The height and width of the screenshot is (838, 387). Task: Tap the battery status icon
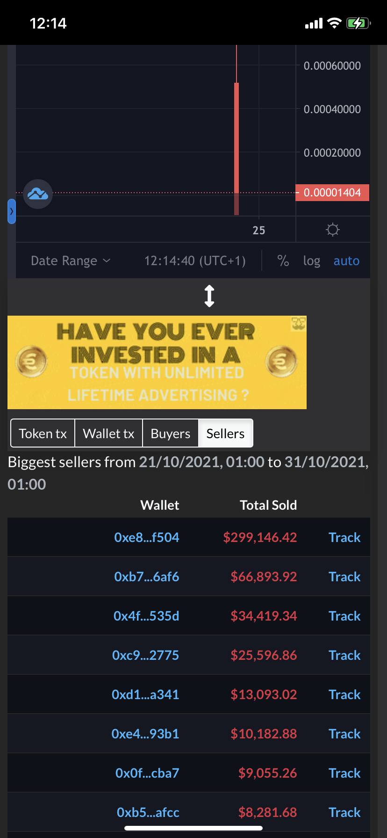click(358, 23)
